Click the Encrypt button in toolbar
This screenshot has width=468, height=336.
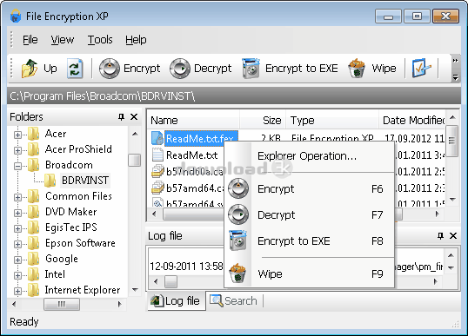tap(130, 69)
